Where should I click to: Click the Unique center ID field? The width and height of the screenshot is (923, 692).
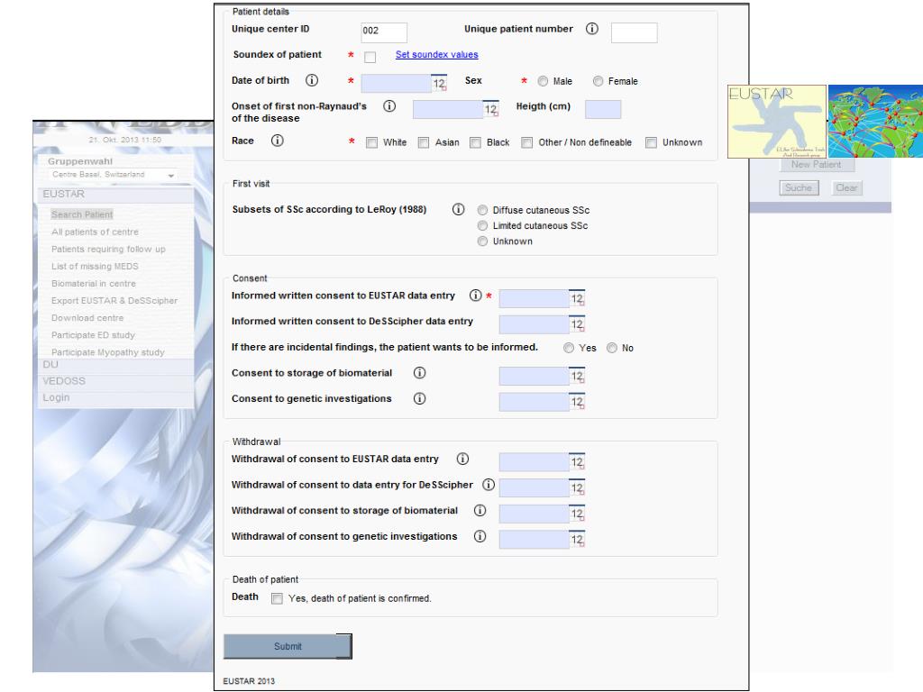[384, 32]
